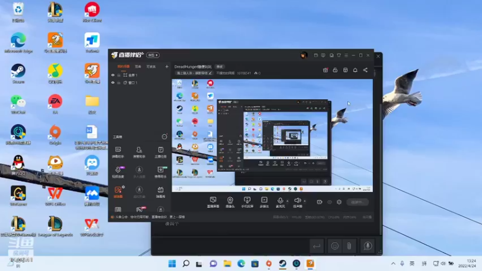Hide the fullscreen source with eye icon

click(x=113, y=75)
